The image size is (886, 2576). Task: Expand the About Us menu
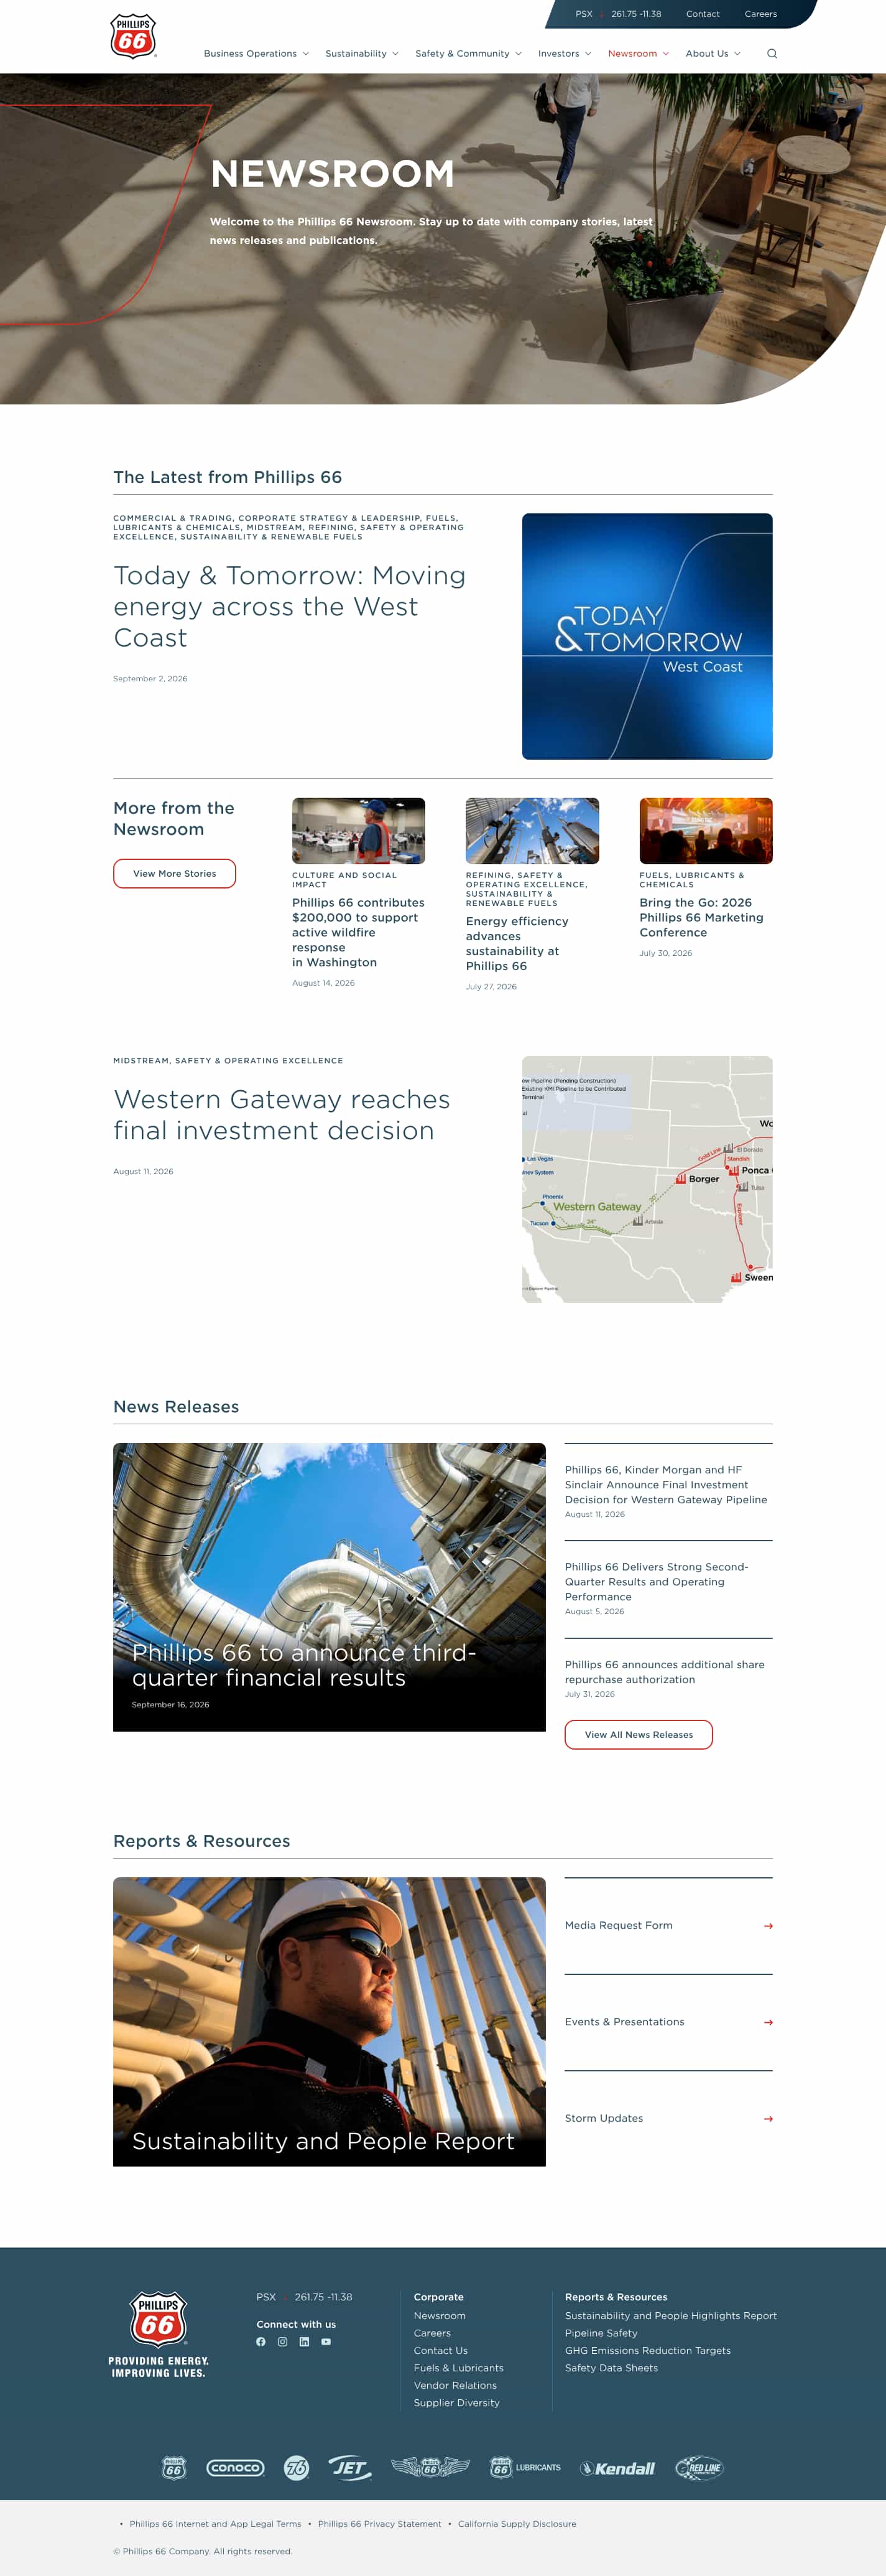[x=713, y=54]
